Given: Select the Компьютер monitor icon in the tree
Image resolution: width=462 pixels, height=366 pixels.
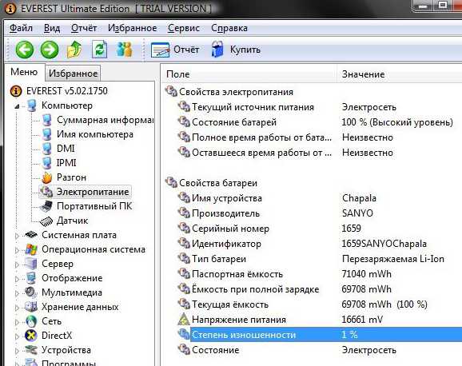Looking at the screenshot, I should [x=32, y=105].
